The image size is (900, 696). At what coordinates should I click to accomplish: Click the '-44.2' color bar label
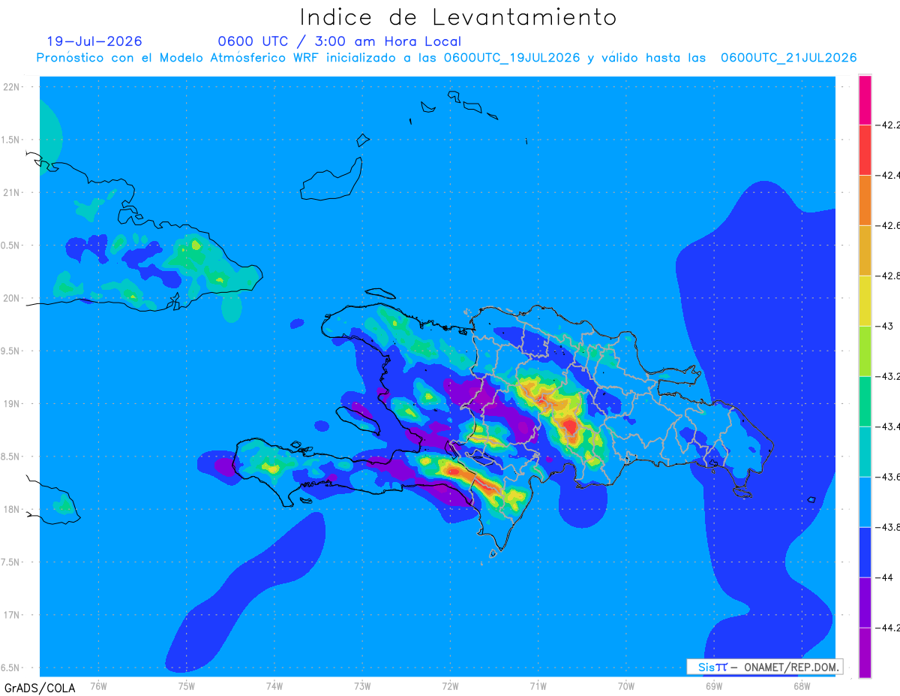coord(888,628)
